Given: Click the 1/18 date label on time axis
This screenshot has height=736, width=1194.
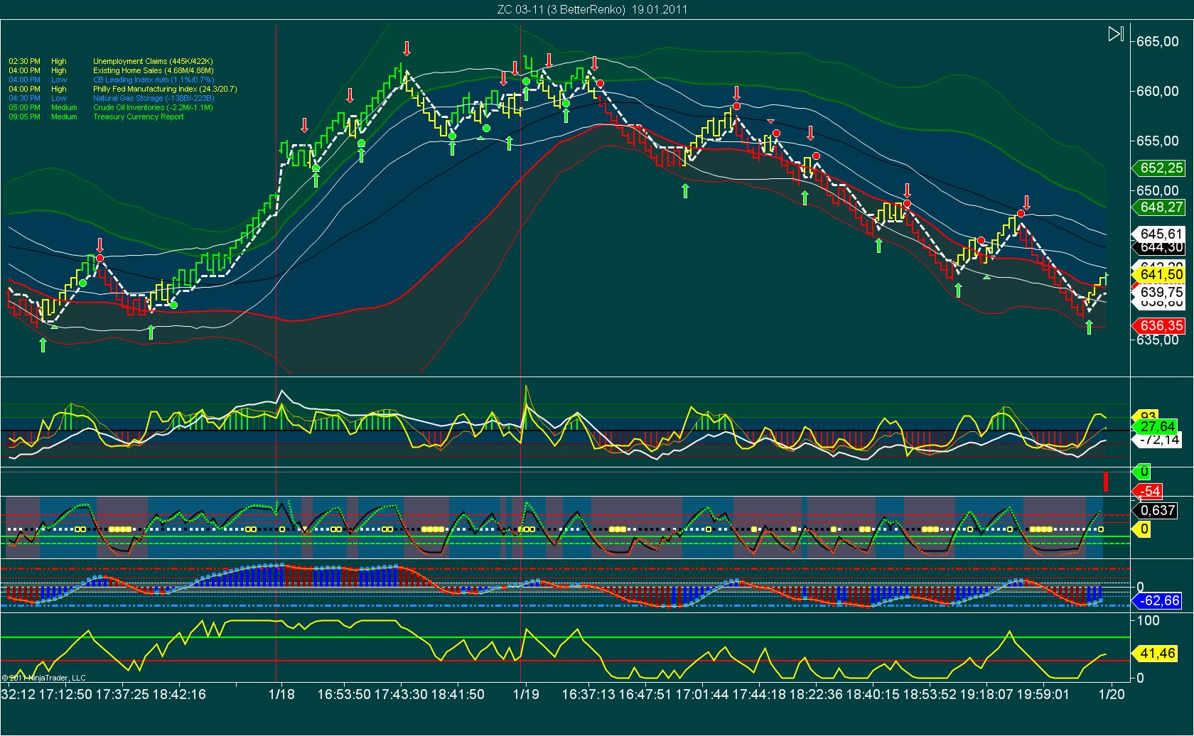Looking at the screenshot, I should coord(281,694).
